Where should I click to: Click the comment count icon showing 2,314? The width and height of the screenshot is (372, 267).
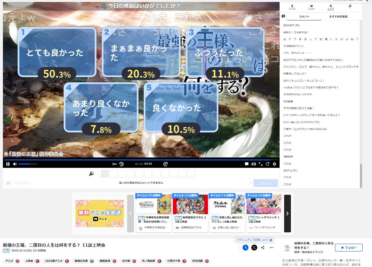click(x=311, y=6)
